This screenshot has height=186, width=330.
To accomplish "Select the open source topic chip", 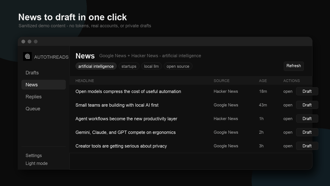I will click(178, 66).
